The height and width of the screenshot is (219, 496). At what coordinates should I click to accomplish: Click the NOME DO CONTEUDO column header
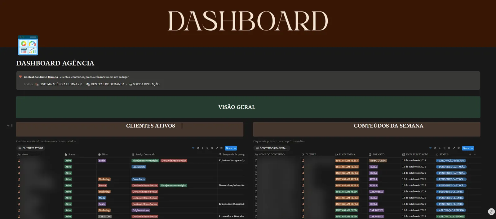pos(270,154)
